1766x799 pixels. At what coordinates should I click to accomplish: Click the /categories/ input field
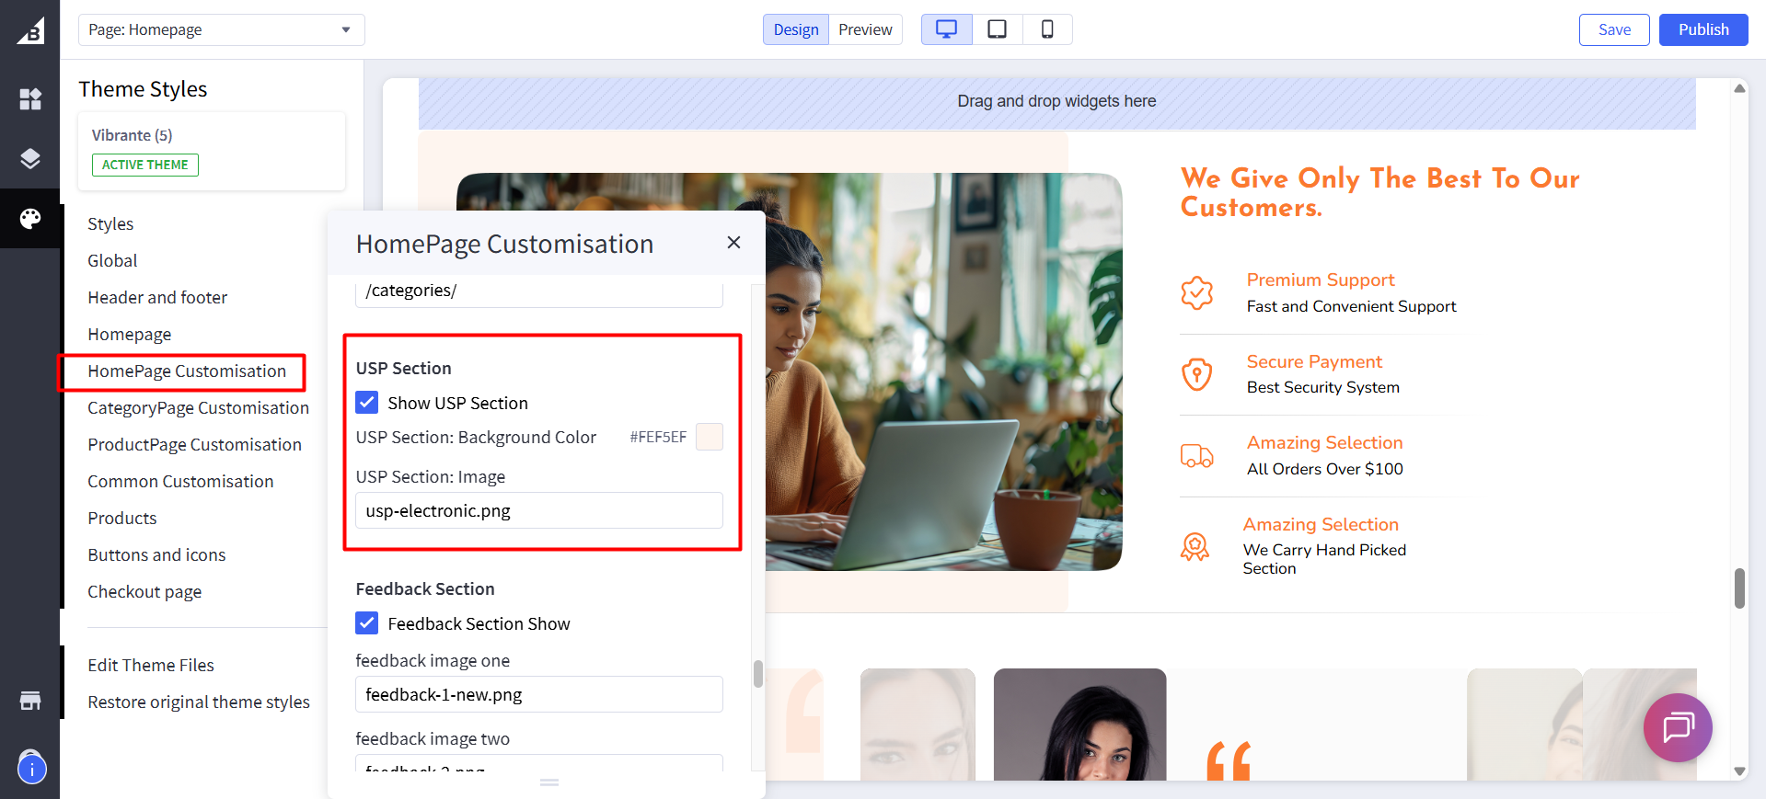pos(539,291)
